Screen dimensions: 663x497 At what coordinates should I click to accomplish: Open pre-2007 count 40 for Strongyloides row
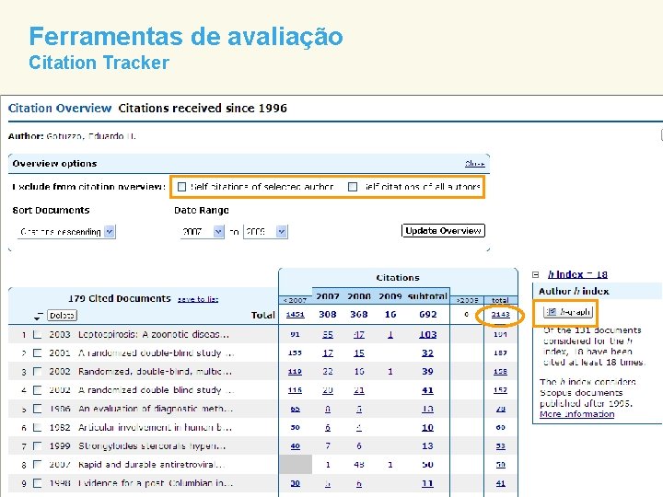tap(296, 445)
